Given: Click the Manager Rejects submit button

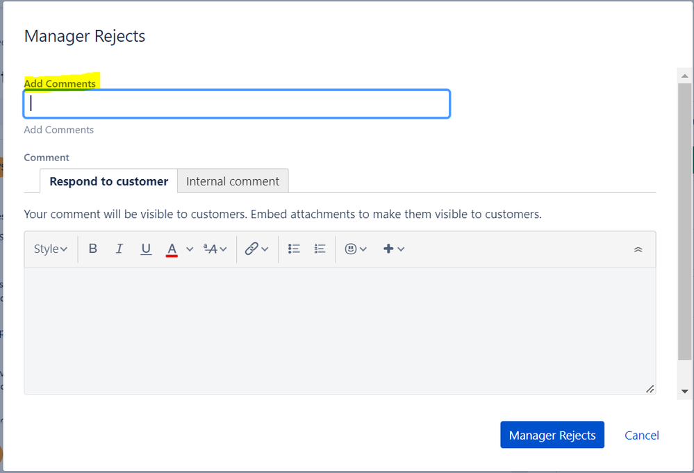Looking at the screenshot, I should [x=552, y=435].
